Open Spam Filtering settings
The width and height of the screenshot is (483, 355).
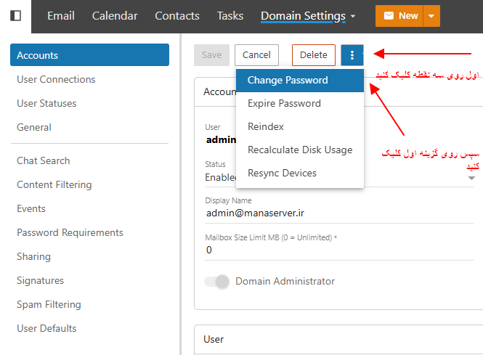point(49,304)
